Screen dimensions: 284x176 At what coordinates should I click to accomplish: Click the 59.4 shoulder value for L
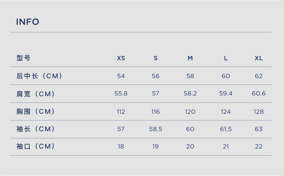tap(226, 93)
